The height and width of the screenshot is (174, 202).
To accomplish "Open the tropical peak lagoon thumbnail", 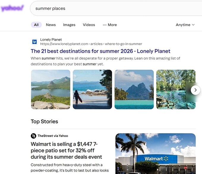I will tap(134, 89).
